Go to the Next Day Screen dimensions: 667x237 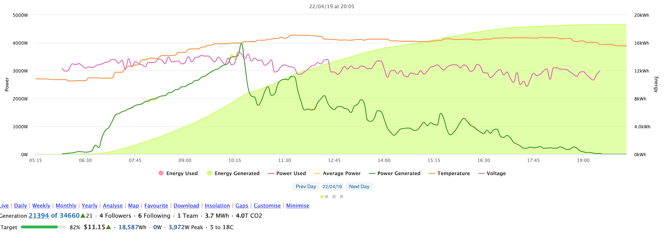(x=359, y=187)
